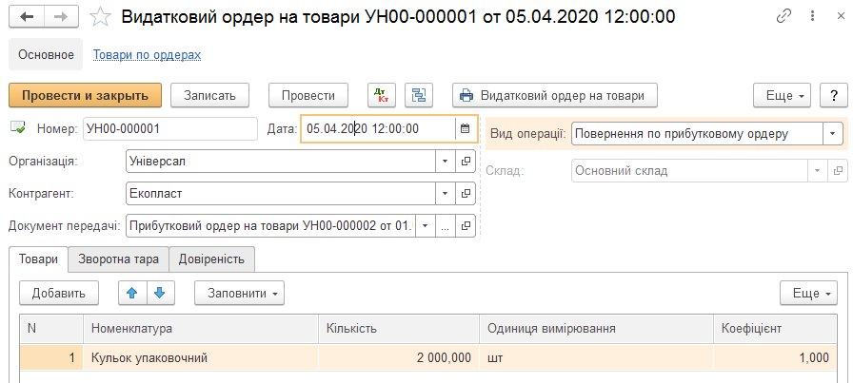853x383 pixels.
Task: Select the Кульок упаковочний cell
Action: [201, 358]
